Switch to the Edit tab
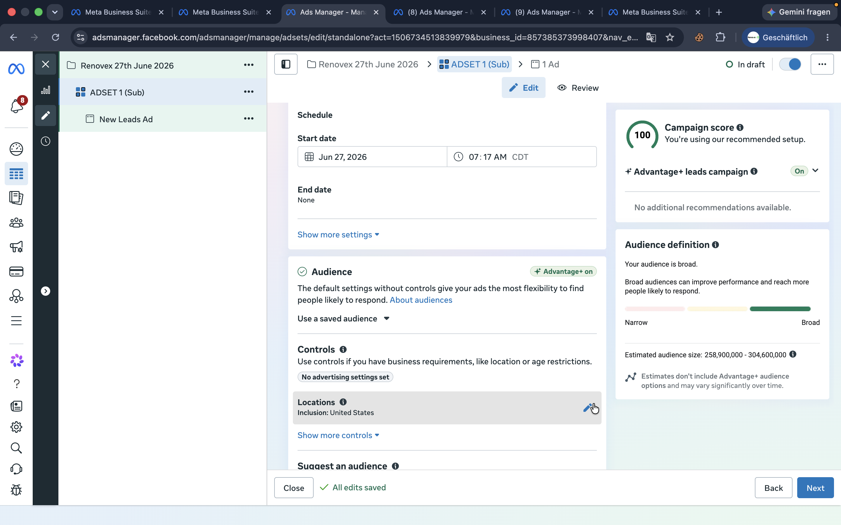 pos(523,88)
